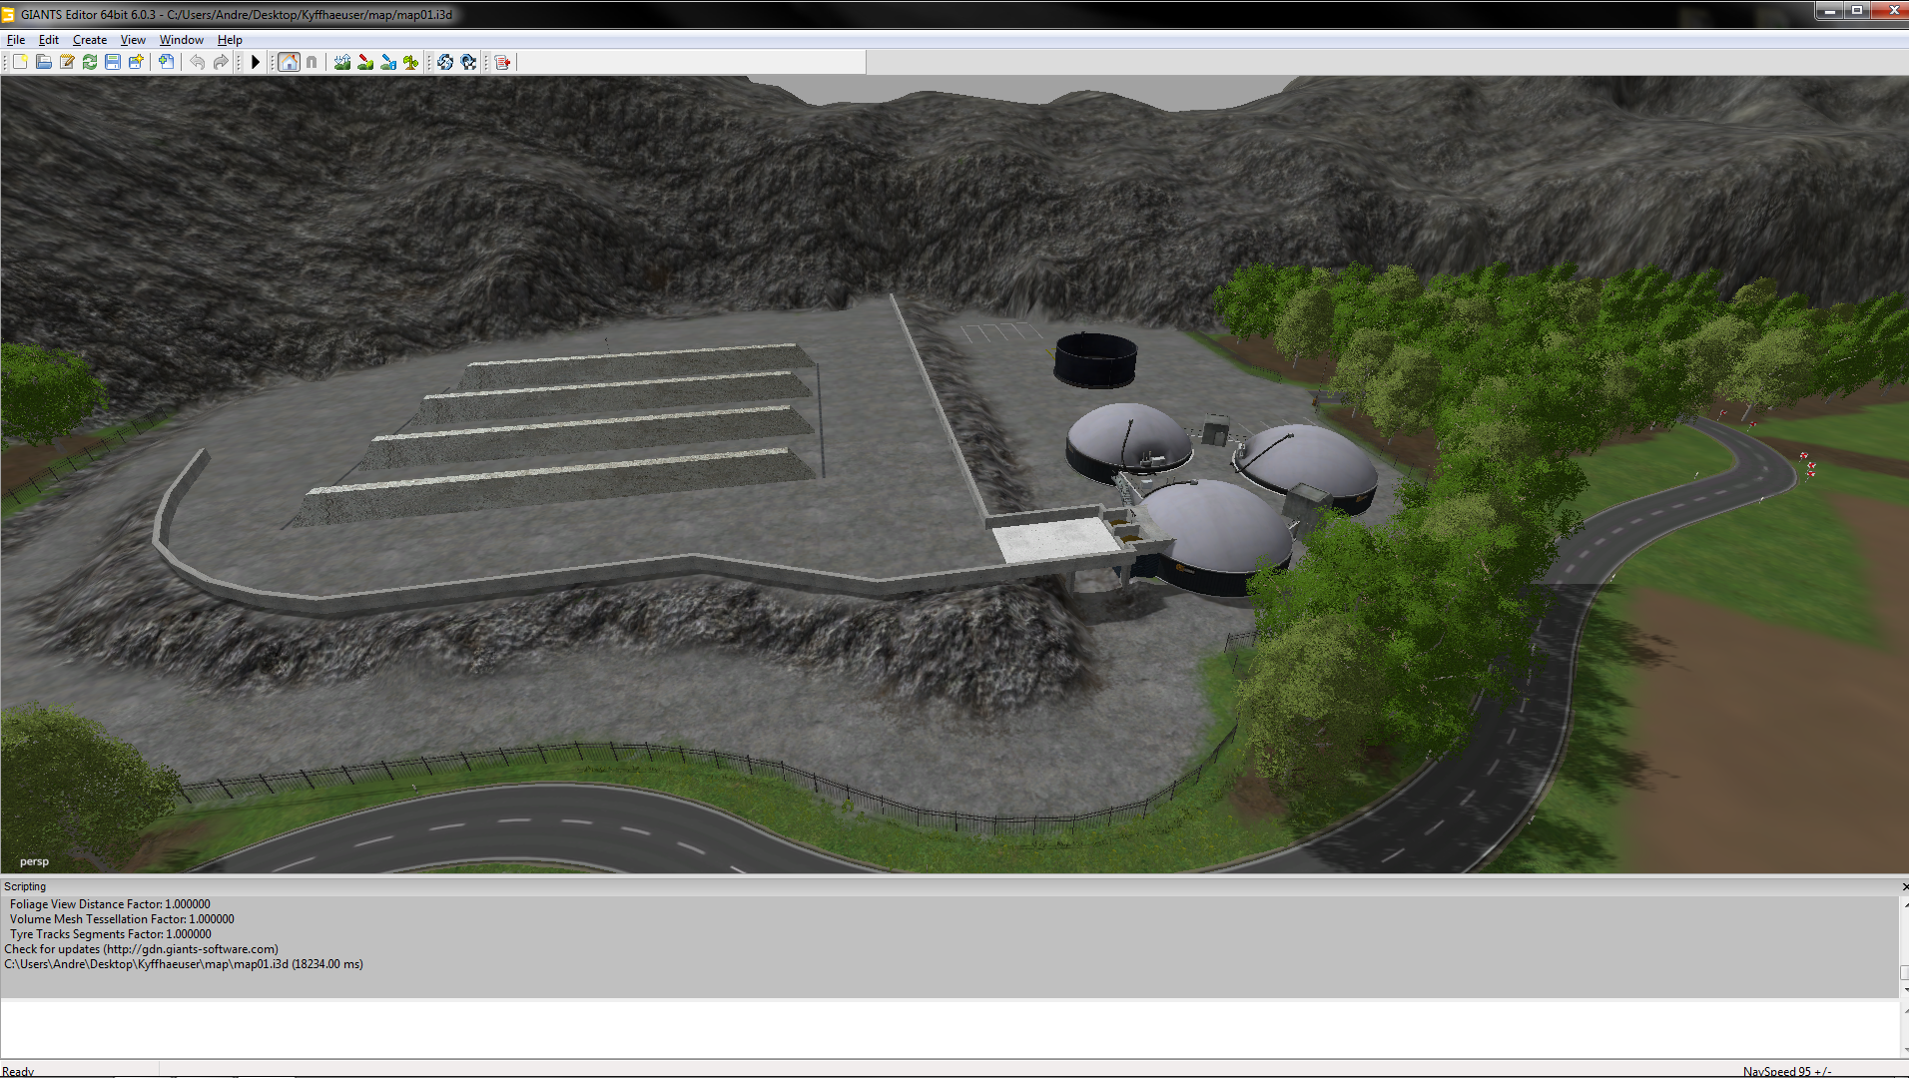Toggle the home-shaped navigation mode icon

click(x=289, y=62)
